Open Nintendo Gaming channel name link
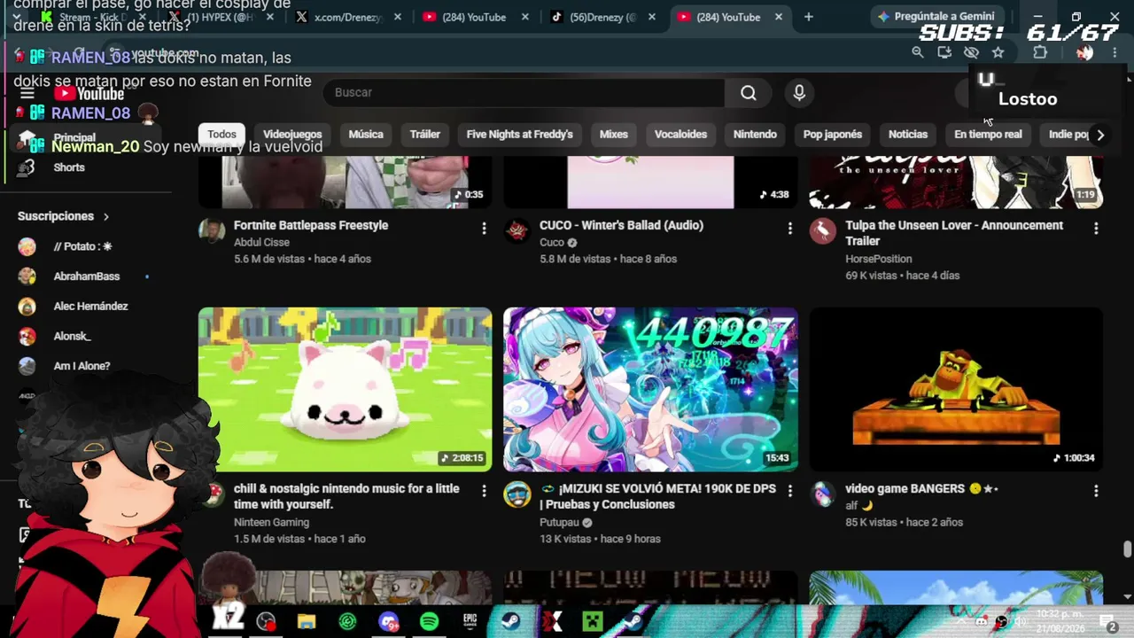This screenshot has height=638, width=1134. [x=271, y=522]
